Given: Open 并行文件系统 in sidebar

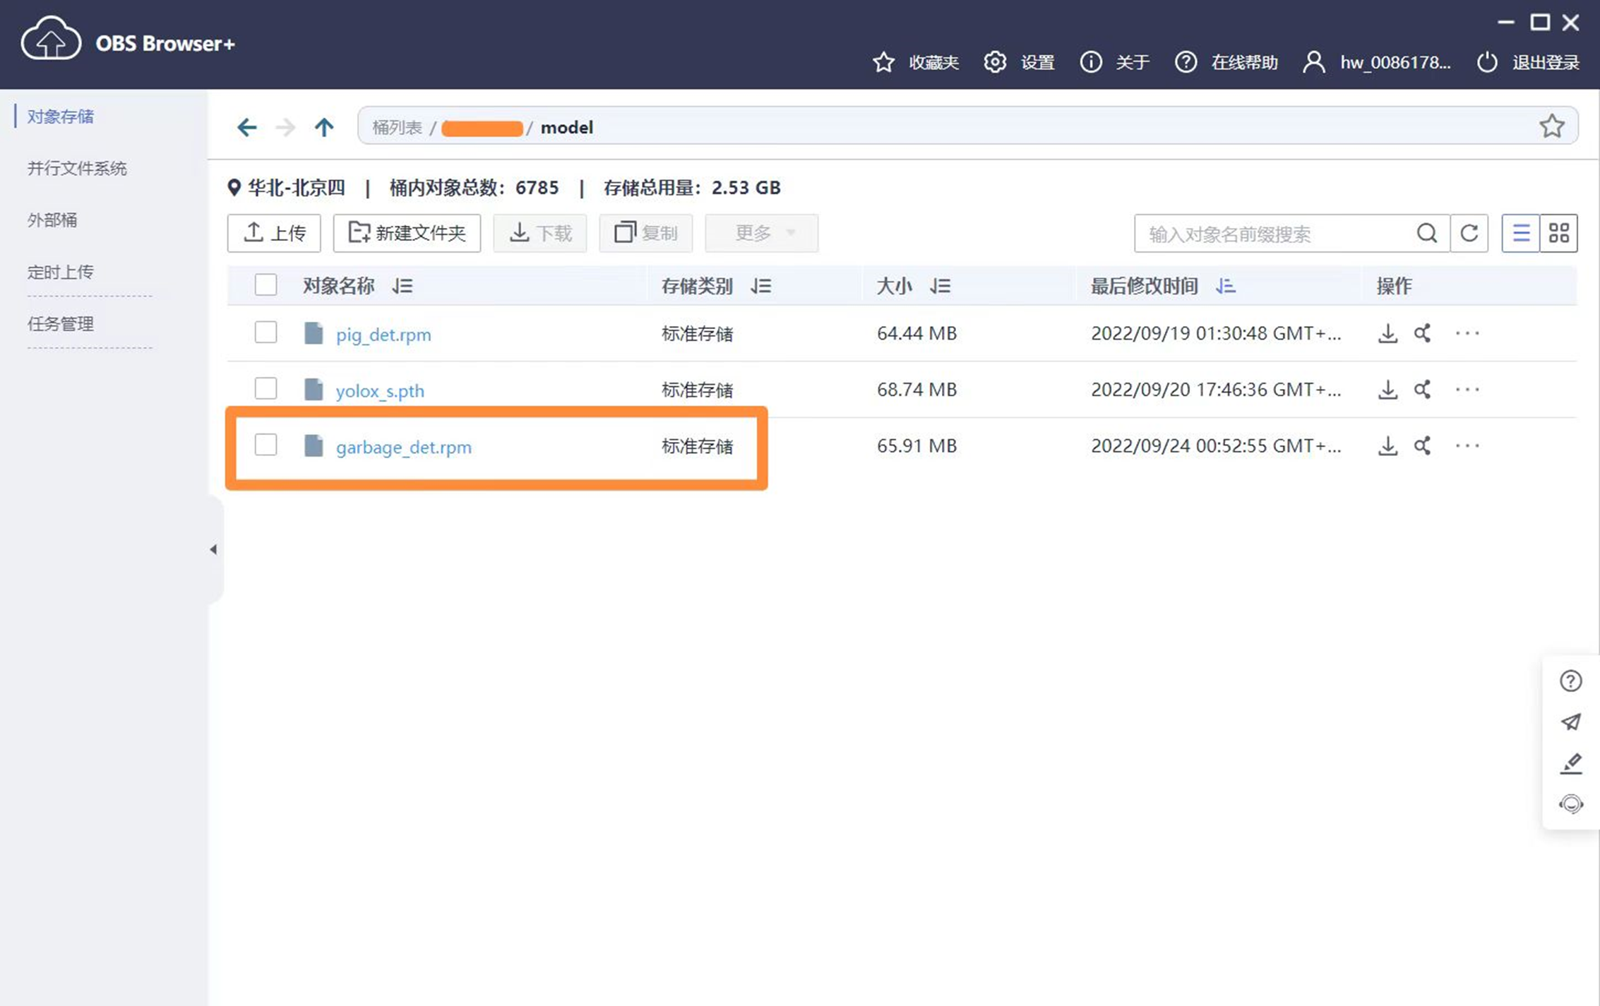Looking at the screenshot, I should pos(77,168).
